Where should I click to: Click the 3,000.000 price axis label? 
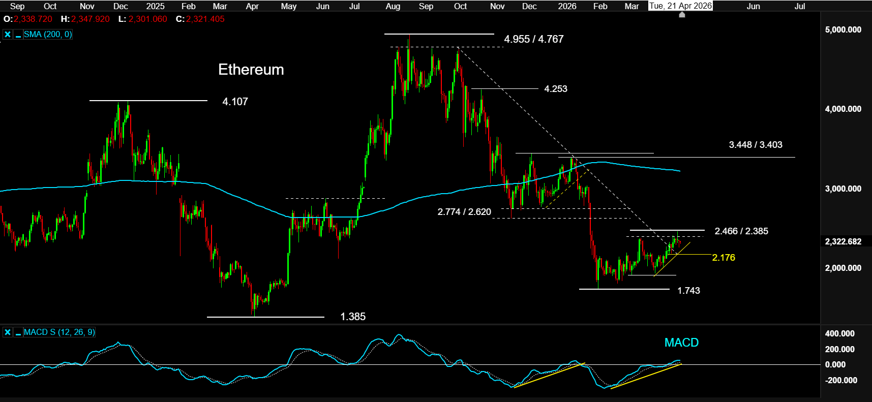click(843, 189)
